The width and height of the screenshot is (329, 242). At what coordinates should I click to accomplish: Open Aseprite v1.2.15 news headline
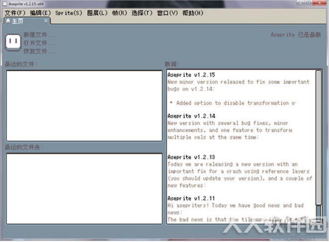[x=191, y=75]
